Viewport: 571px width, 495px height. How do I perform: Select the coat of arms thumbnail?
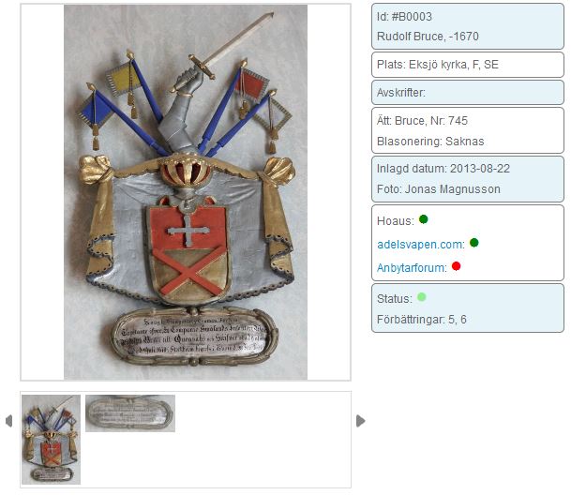pos(51,440)
